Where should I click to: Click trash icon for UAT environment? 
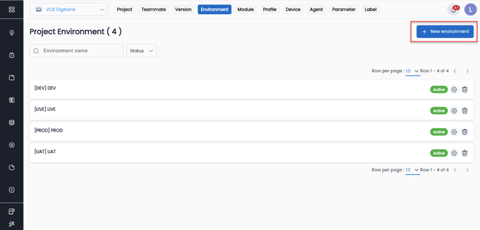[465, 153]
